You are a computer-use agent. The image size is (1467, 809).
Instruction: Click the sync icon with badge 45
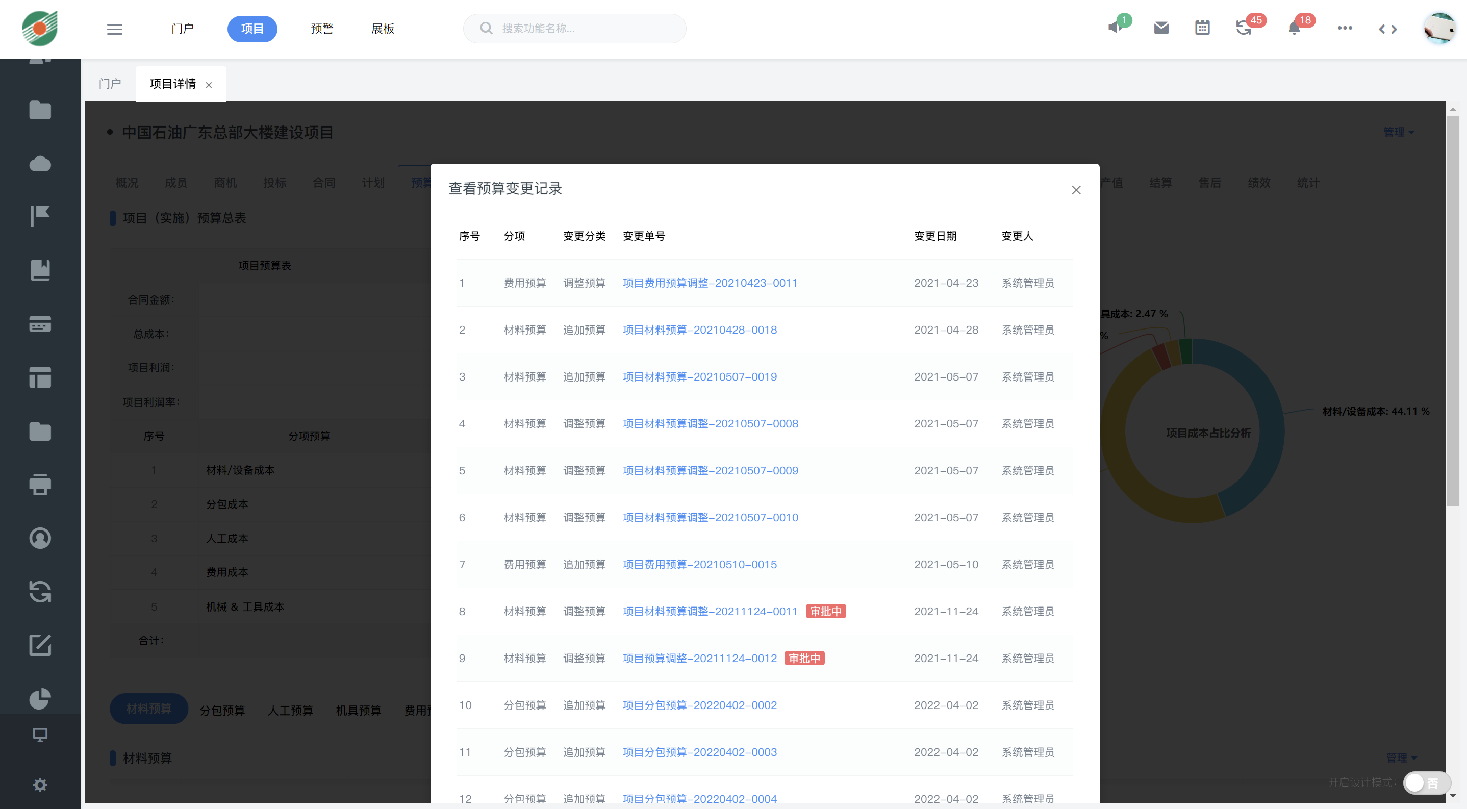(1244, 28)
